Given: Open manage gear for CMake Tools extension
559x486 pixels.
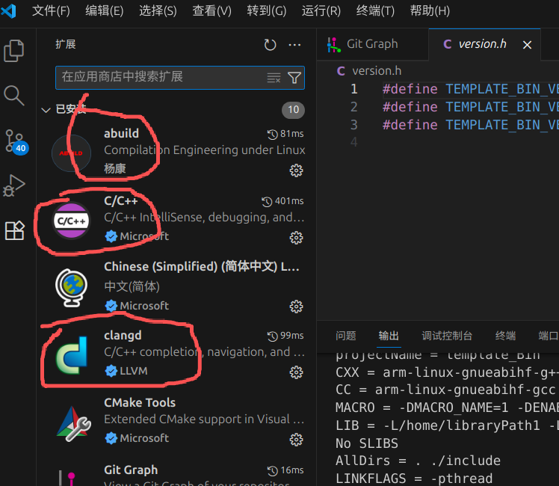Looking at the screenshot, I should point(296,440).
